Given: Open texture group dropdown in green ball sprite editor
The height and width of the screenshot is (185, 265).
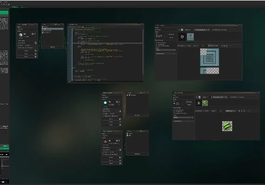Looking at the screenshot, I should [x=183, y=117].
